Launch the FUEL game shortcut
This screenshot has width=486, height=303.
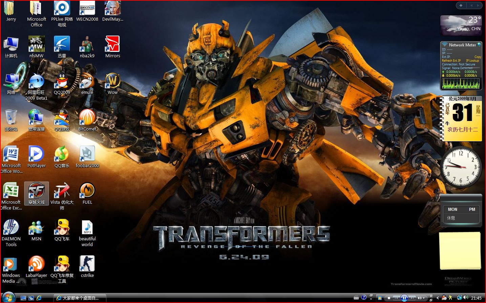(x=87, y=194)
